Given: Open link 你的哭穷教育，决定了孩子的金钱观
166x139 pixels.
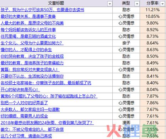Looking at the screenshot, I should (x=32, y=56).
